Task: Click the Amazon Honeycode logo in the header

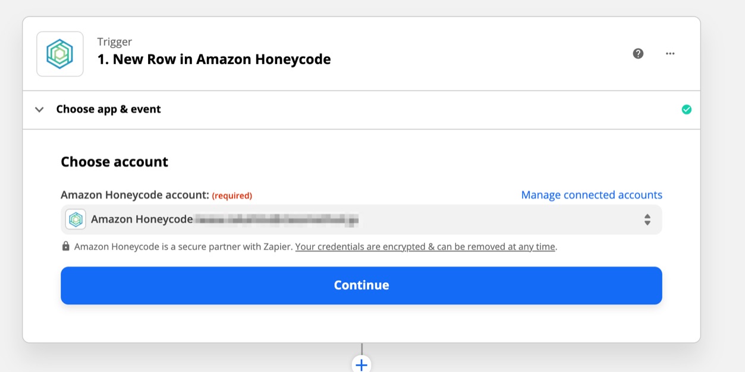Action: pos(59,53)
